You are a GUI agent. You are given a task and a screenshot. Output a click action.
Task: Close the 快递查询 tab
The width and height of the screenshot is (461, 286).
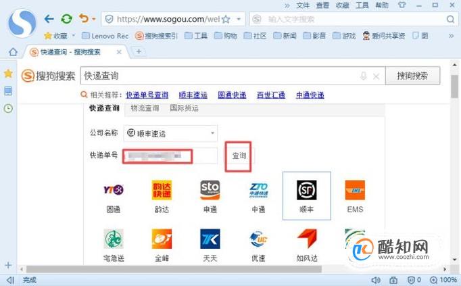click(x=119, y=52)
